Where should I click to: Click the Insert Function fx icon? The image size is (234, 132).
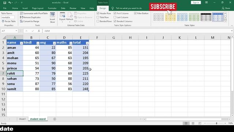[39, 31]
